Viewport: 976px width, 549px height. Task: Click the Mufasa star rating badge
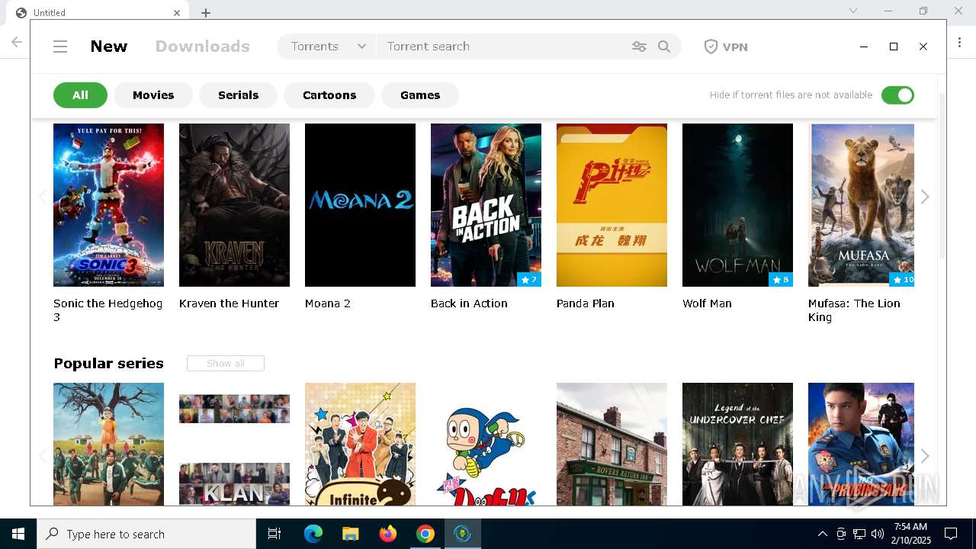tap(902, 280)
